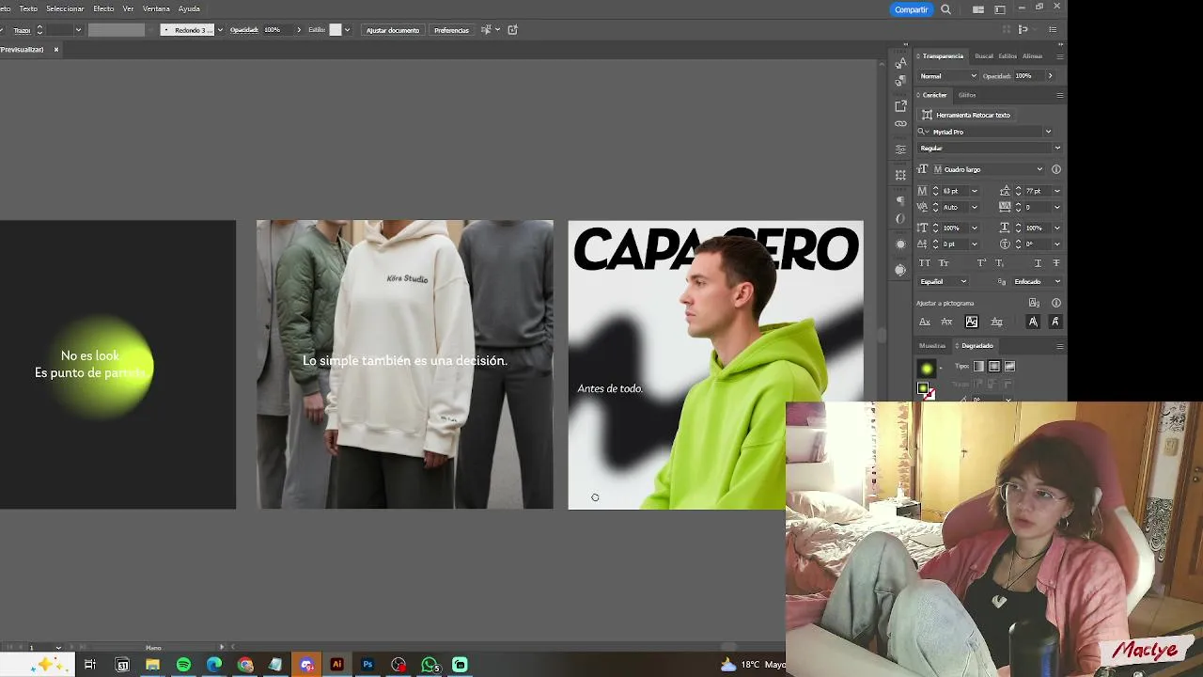
Task: Click the Herramienta Retocar texto button
Action: 966,115
